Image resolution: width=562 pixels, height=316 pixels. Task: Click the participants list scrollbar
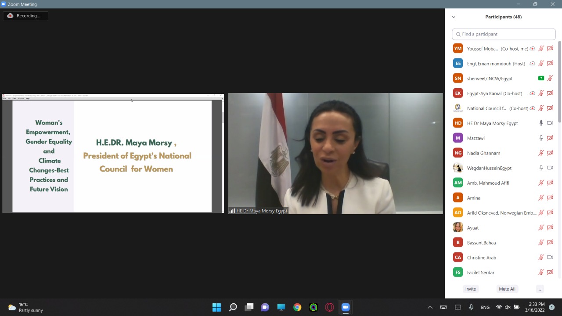(x=559, y=83)
